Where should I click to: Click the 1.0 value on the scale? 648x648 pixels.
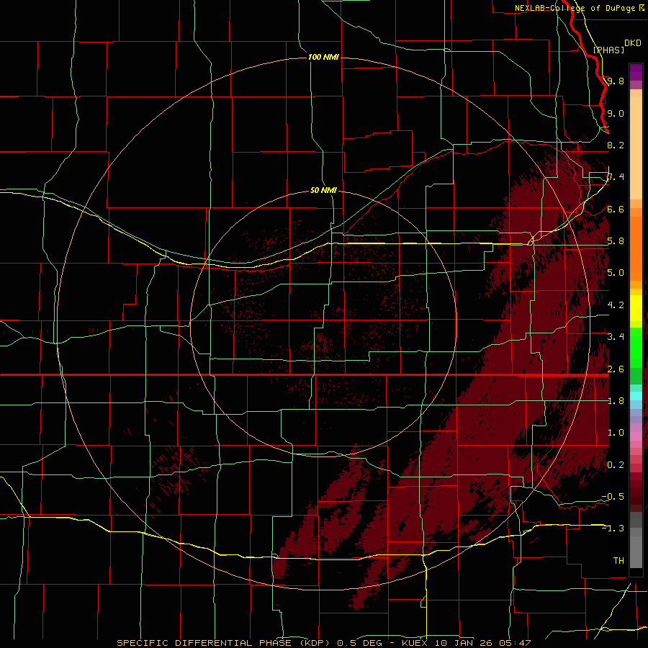616,433
